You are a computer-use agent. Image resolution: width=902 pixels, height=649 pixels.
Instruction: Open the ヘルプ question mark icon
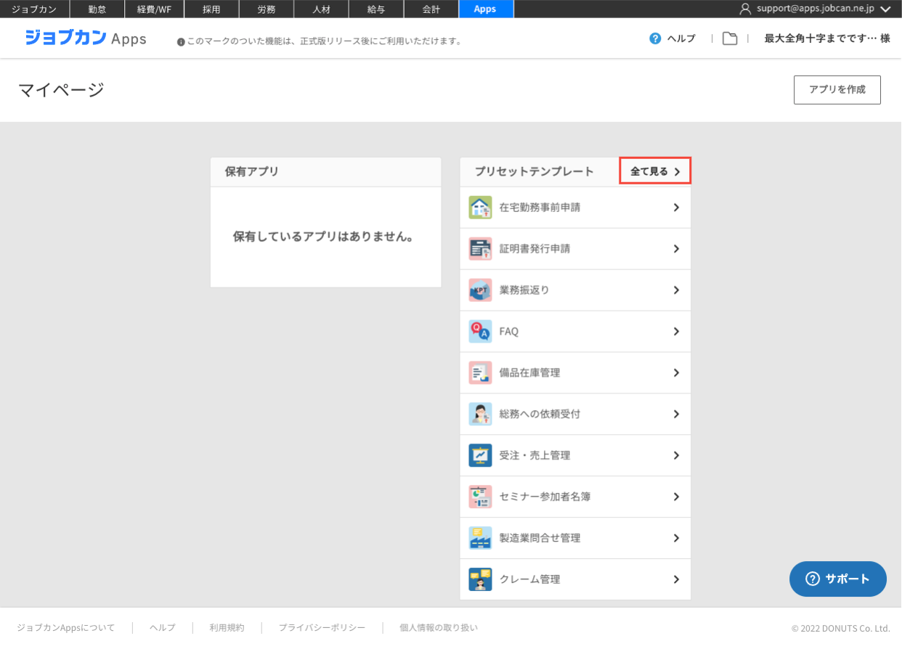click(x=655, y=38)
